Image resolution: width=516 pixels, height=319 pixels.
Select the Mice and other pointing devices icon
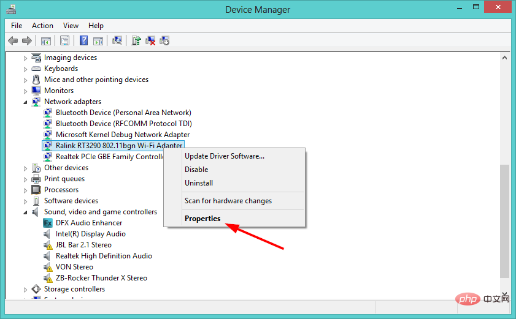pos(36,80)
